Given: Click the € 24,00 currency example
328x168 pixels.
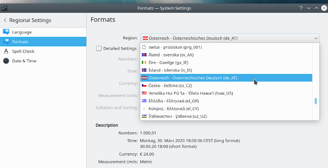Looking at the screenshot, I should tap(147, 154).
